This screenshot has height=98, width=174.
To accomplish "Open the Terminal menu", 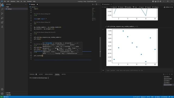I will [29, 1].
